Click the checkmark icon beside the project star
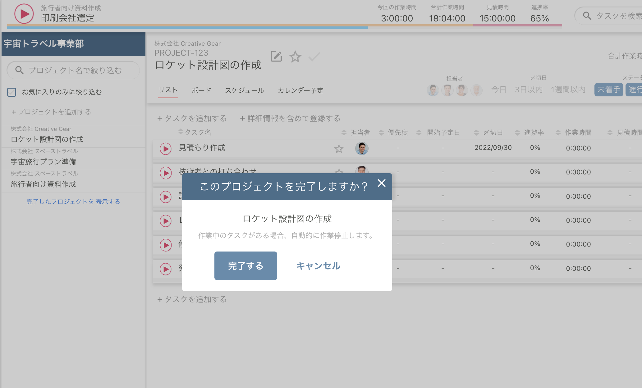The height and width of the screenshot is (388, 642). pos(314,57)
